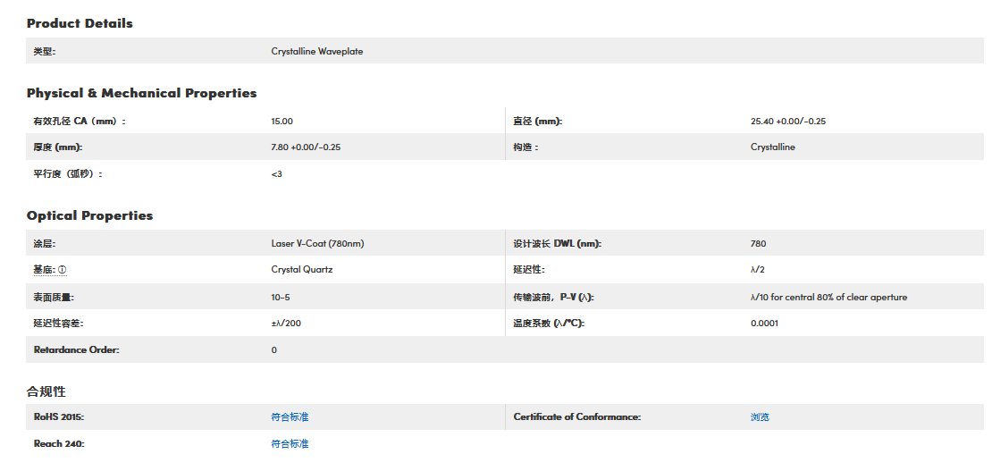The width and height of the screenshot is (992, 471).
Task: Click the info icon beside 基底
Action: click(x=63, y=270)
